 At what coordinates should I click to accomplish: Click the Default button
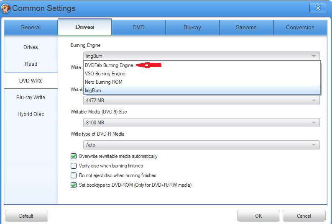click(x=26, y=216)
